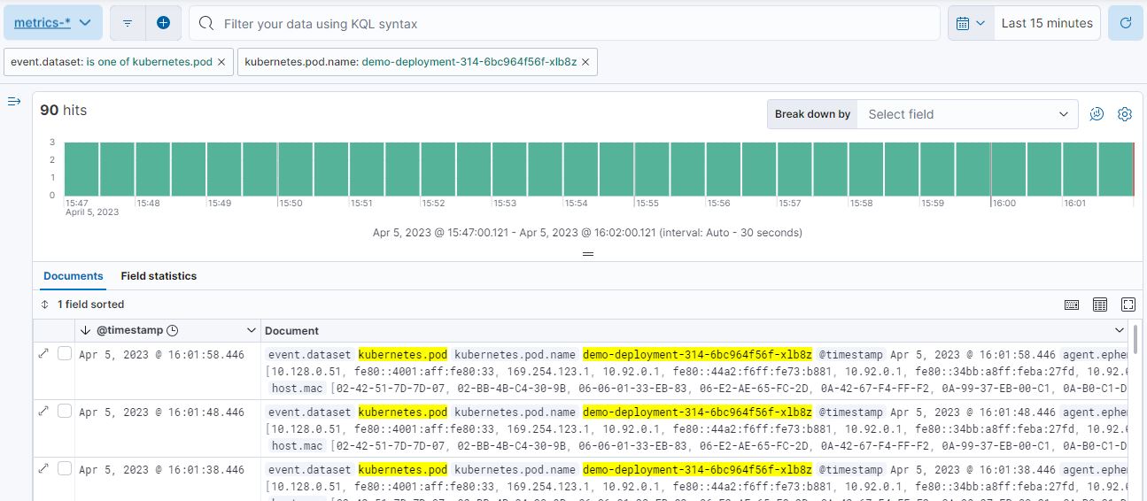This screenshot has width=1147, height=501.
Task: Enter fullscreen mode for documents table
Action: pyautogui.click(x=1128, y=304)
